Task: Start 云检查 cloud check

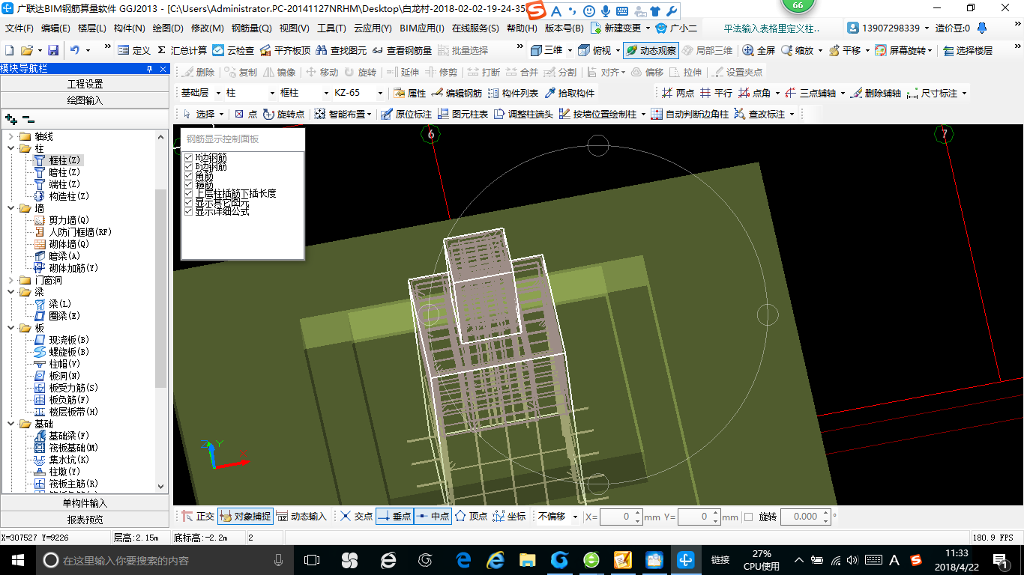Action: (x=233, y=50)
